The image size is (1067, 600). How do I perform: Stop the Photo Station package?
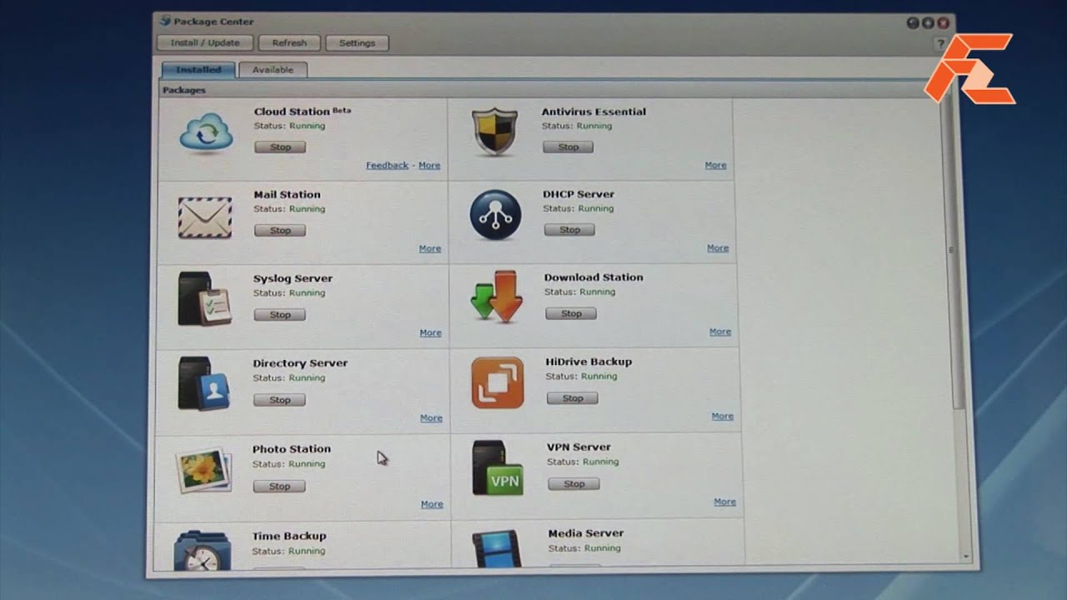coord(279,487)
